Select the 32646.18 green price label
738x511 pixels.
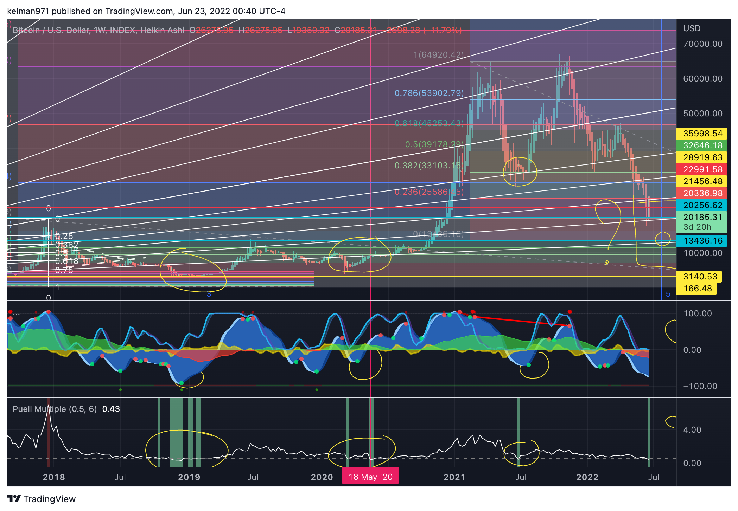click(x=701, y=145)
